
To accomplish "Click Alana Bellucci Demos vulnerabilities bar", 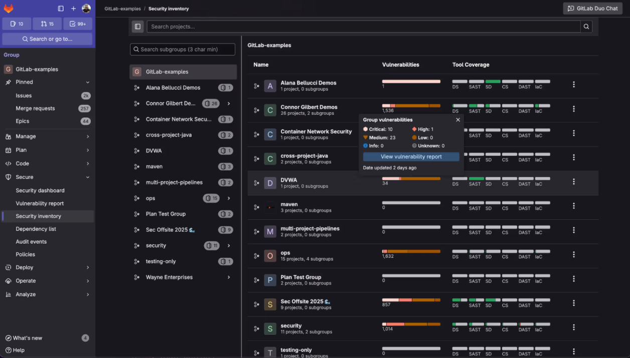I will click(x=411, y=81).
